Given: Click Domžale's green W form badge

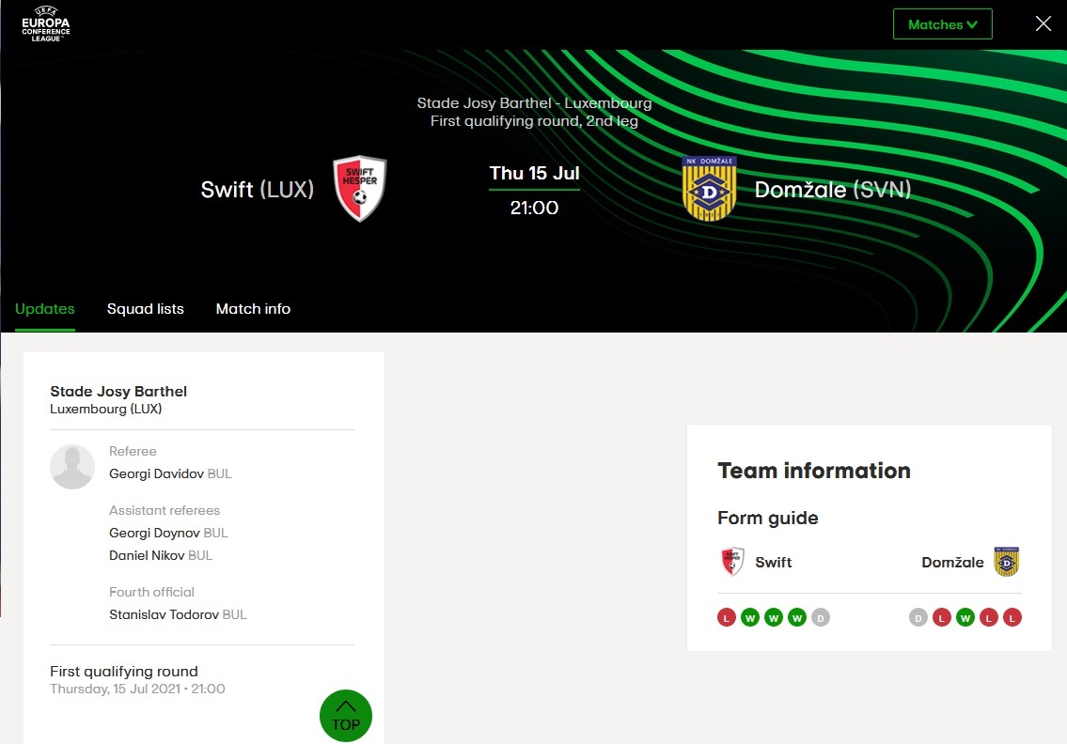Looking at the screenshot, I should (x=965, y=618).
